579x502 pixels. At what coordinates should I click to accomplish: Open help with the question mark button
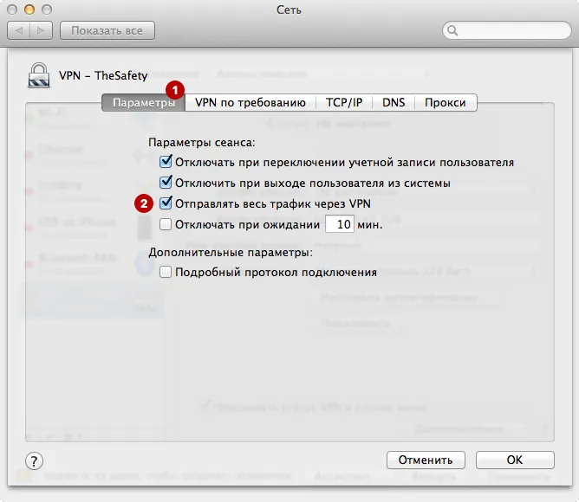click(x=34, y=460)
